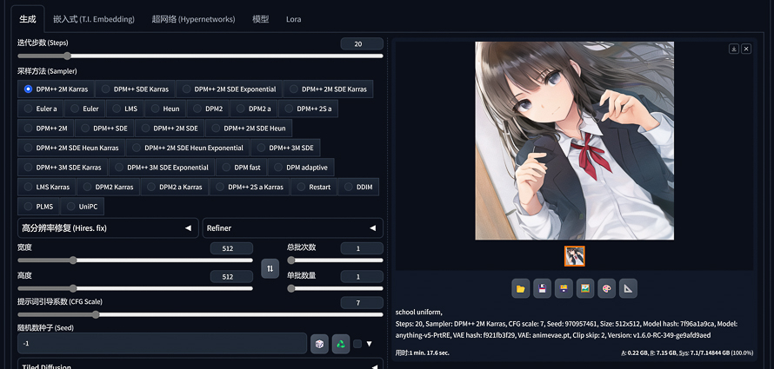Swap width and height values button
This screenshot has height=369, width=774.
point(270,268)
